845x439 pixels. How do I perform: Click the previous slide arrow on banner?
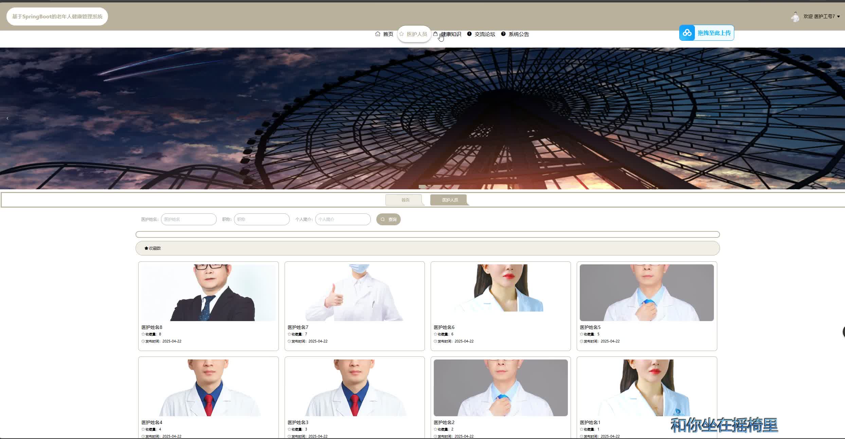[x=7, y=118]
